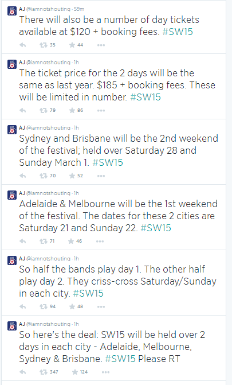232x385 pixels.
Task: Open more options on Adelaide & Melbourne tweet
Action: pyautogui.click(x=100, y=242)
